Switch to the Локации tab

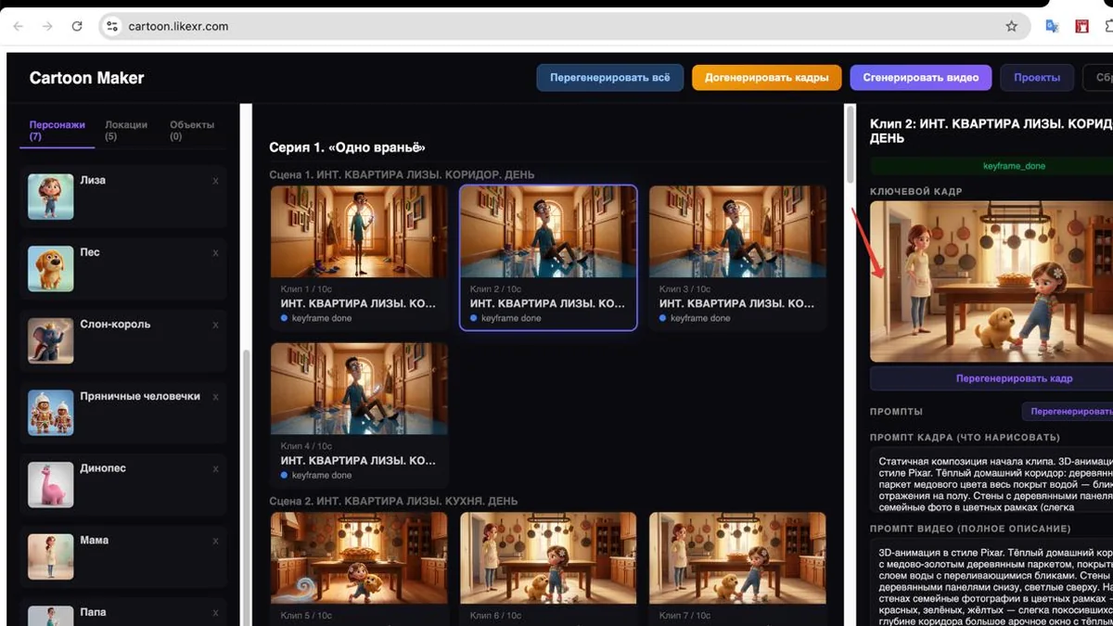coord(126,130)
